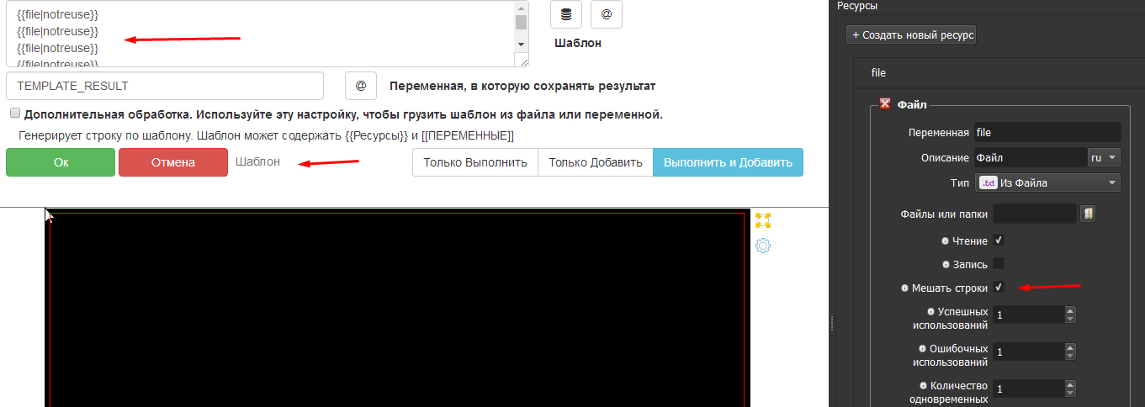
Task: Decrease Количество одновременных with down arrow
Action: [x=1070, y=393]
